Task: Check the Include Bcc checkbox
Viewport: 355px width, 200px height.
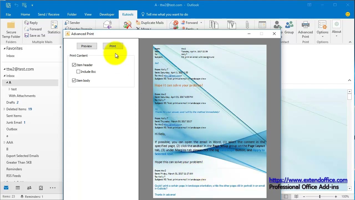Action: (x=78, y=71)
